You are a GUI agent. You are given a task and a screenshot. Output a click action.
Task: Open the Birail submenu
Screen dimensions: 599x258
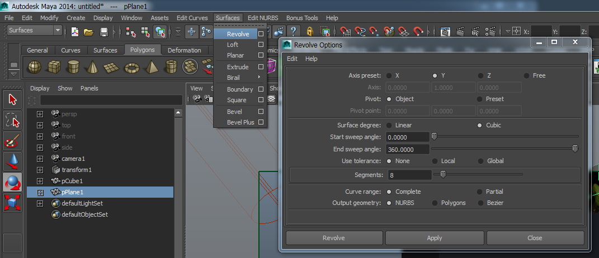tap(240, 78)
